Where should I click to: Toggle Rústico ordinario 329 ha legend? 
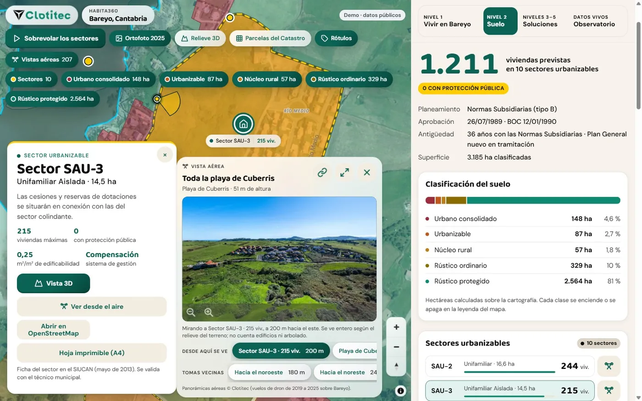[349, 79]
